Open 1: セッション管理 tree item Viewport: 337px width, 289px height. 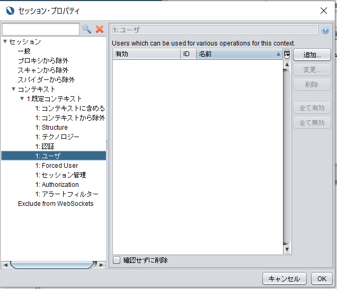click(x=60, y=175)
